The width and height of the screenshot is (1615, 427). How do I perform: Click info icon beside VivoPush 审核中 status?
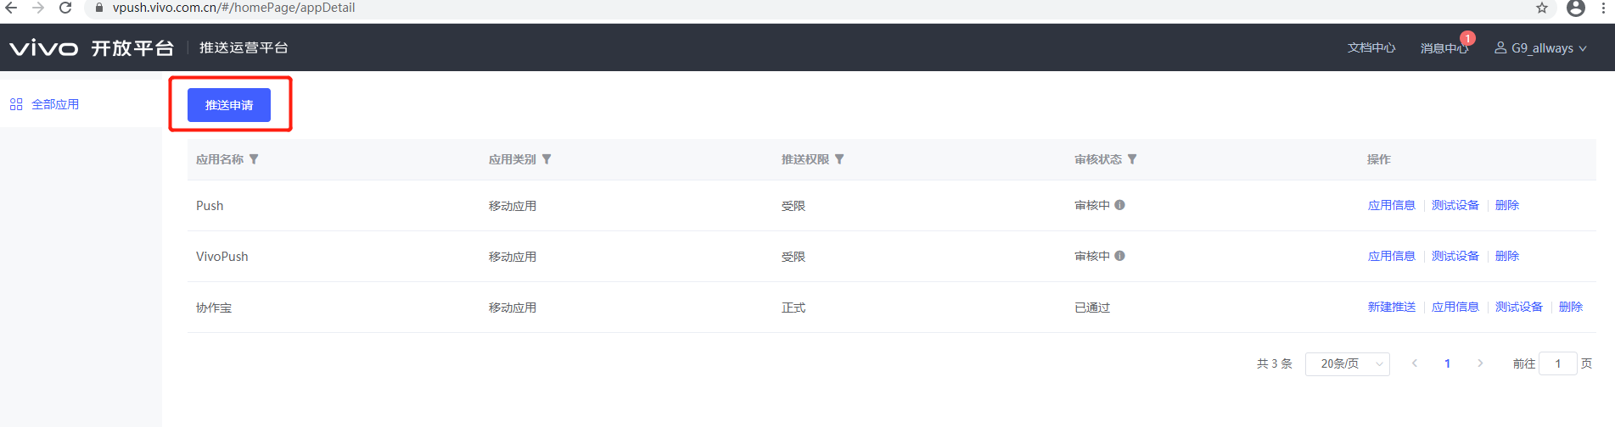point(1119,256)
